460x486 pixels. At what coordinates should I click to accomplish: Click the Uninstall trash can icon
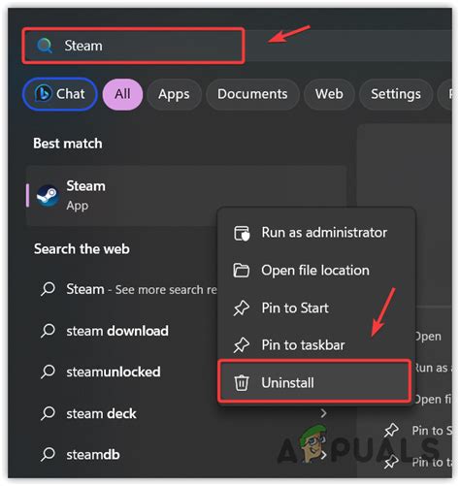242,383
